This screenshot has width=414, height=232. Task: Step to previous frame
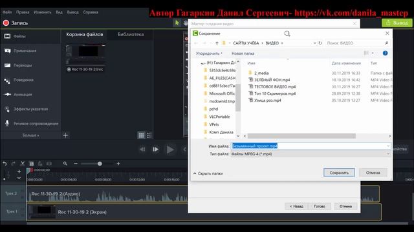coord(142,150)
